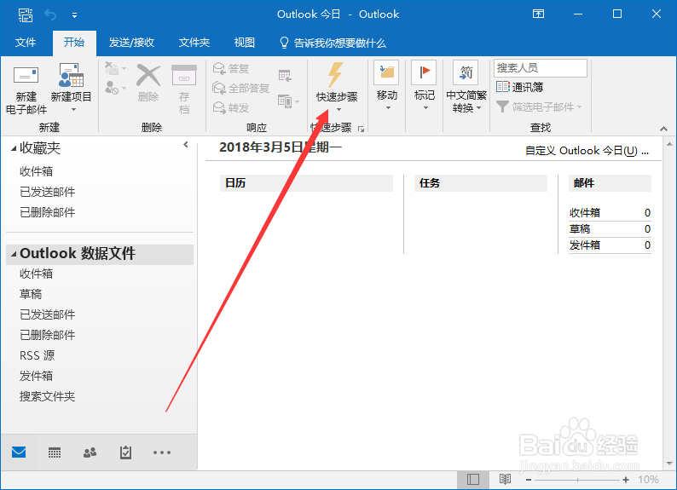677x490 pixels.
Task: Open the Address Book (通讯簿)
Action: (x=520, y=87)
